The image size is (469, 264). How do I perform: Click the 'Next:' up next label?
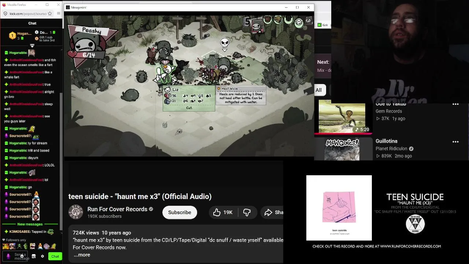(x=323, y=62)
